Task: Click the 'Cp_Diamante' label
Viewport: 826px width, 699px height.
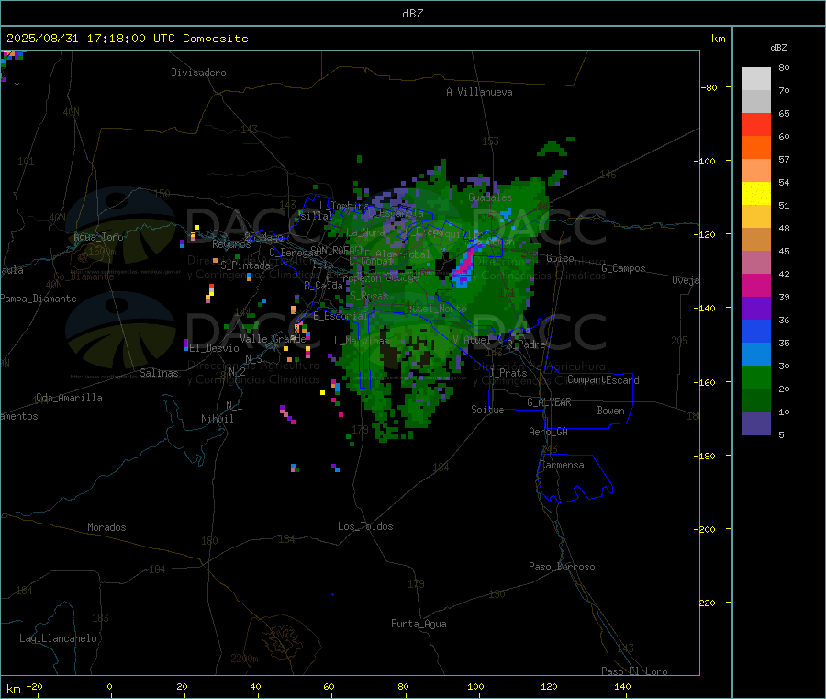Action: coord(84,276)
